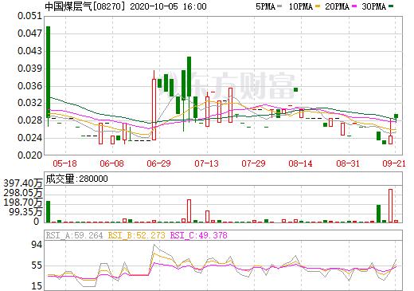Image resolution: width=414 pixels, height=291 pixels.
Task: Click the magenta 20PMA legend color marker
Action: point(354,6)
